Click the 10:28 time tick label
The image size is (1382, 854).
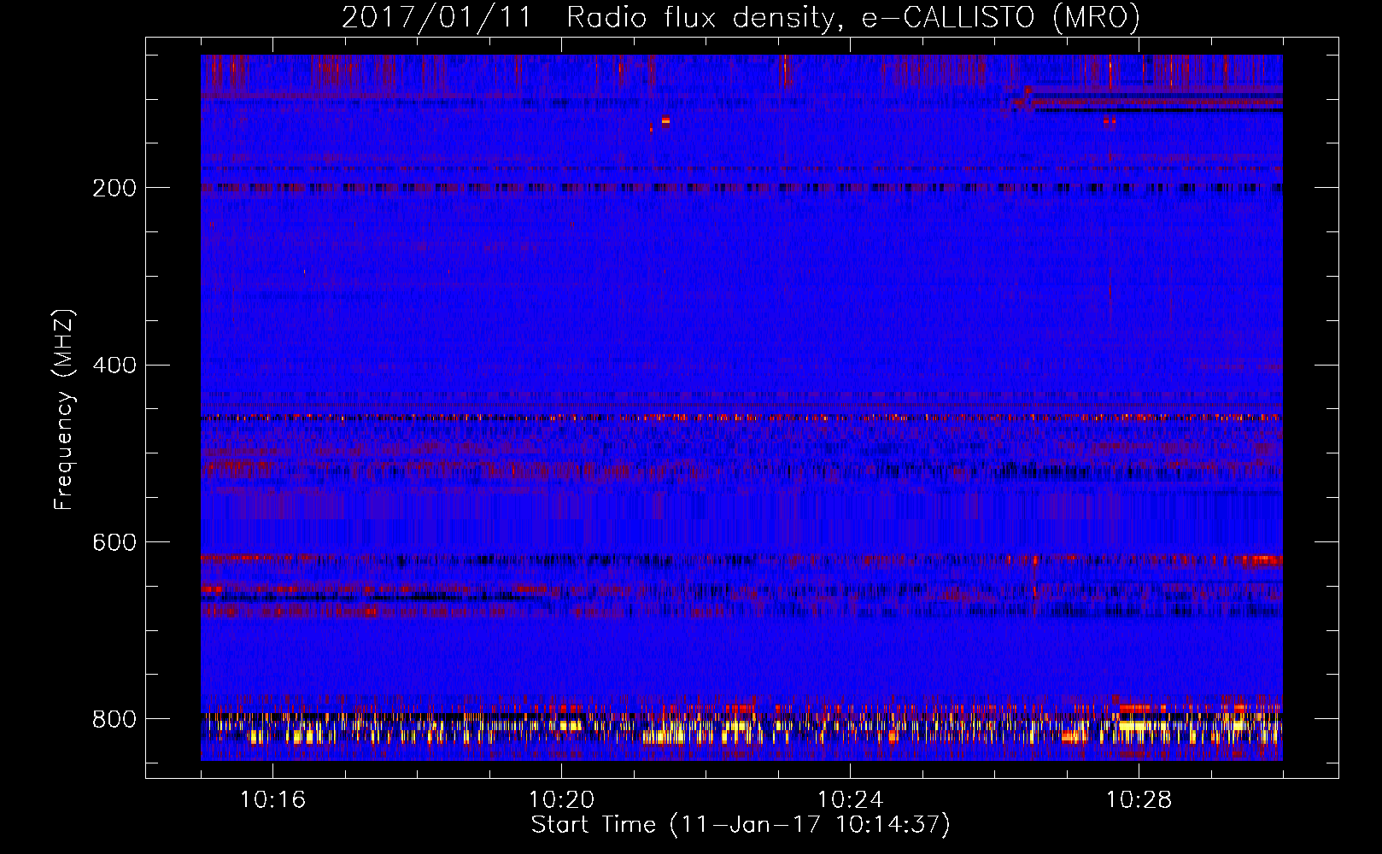(x=1139, y=799)
